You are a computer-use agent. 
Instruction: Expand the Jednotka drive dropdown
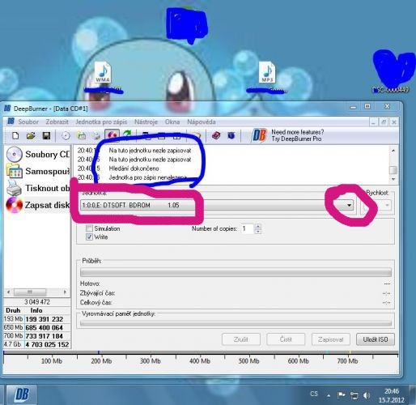click(349, 205)
